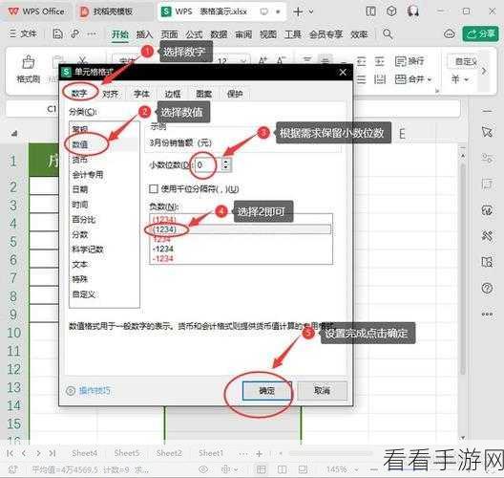Screen dimensions: 504x478
Task: Click the decimal places spinner arrows
Action: (x=226, y=164)
